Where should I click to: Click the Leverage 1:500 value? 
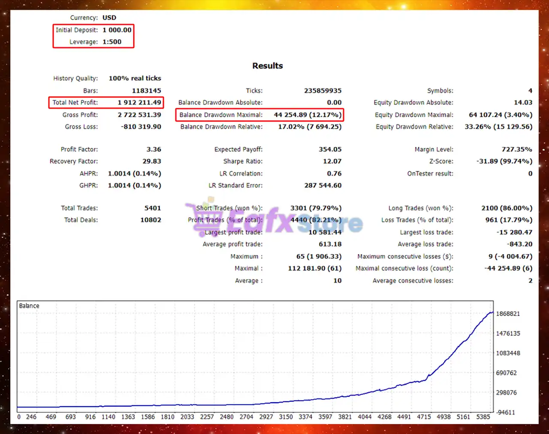(112, 42)
